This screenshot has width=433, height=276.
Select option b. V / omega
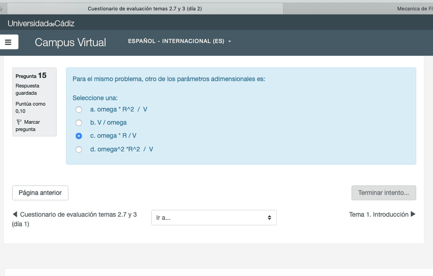pyautogui.click(x=79, y=123)
